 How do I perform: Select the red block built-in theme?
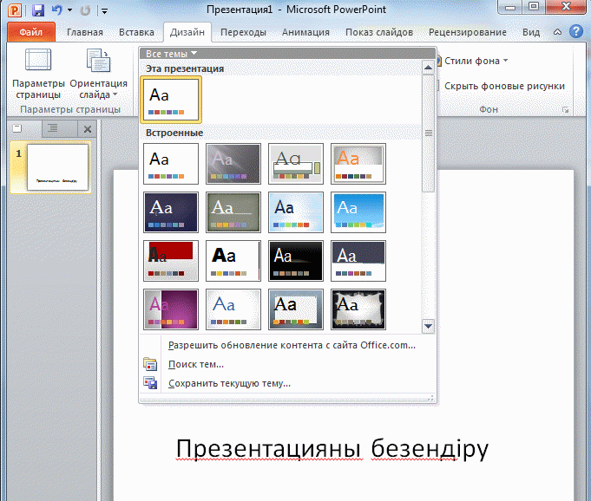(x=171, y=260)
